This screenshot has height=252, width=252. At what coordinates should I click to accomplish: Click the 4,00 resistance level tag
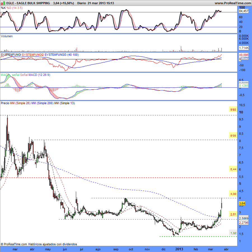(233, 194)
